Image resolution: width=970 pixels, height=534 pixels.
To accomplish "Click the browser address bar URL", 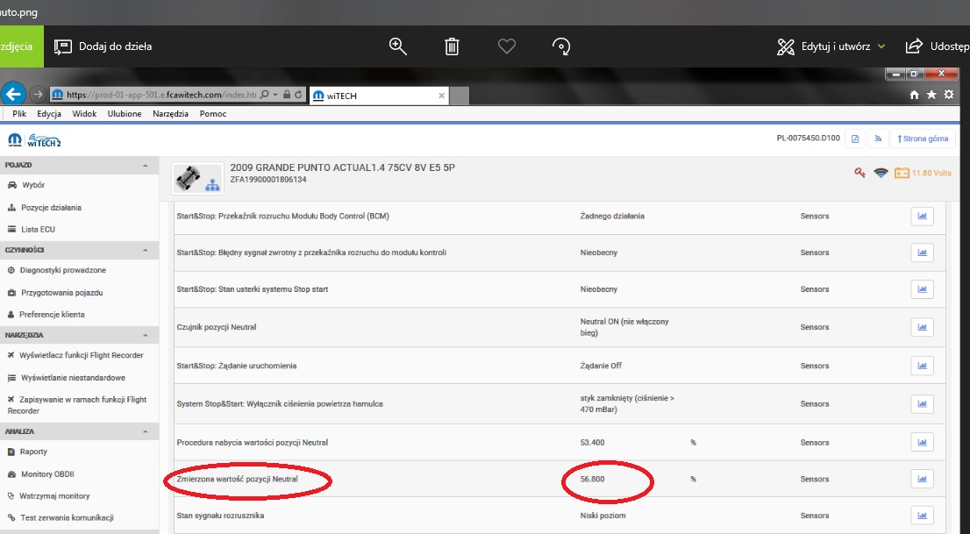I will [x=162, y=95].
